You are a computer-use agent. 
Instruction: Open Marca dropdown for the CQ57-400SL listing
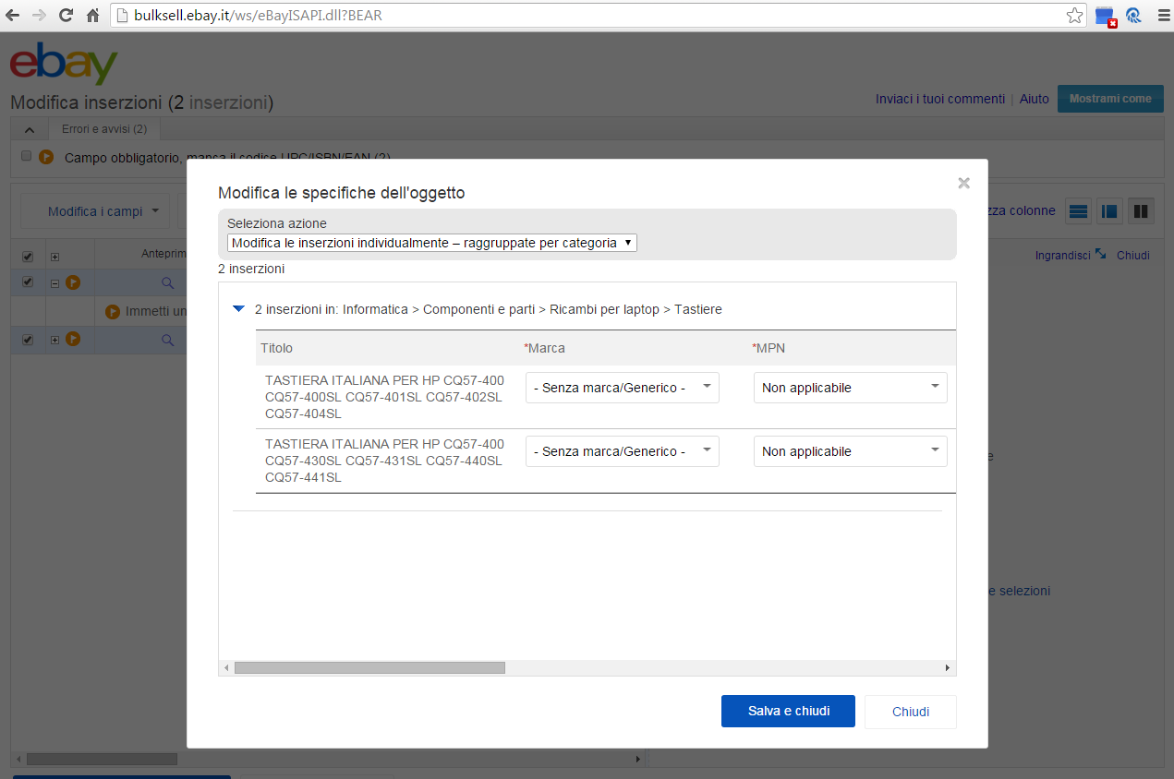622,388
